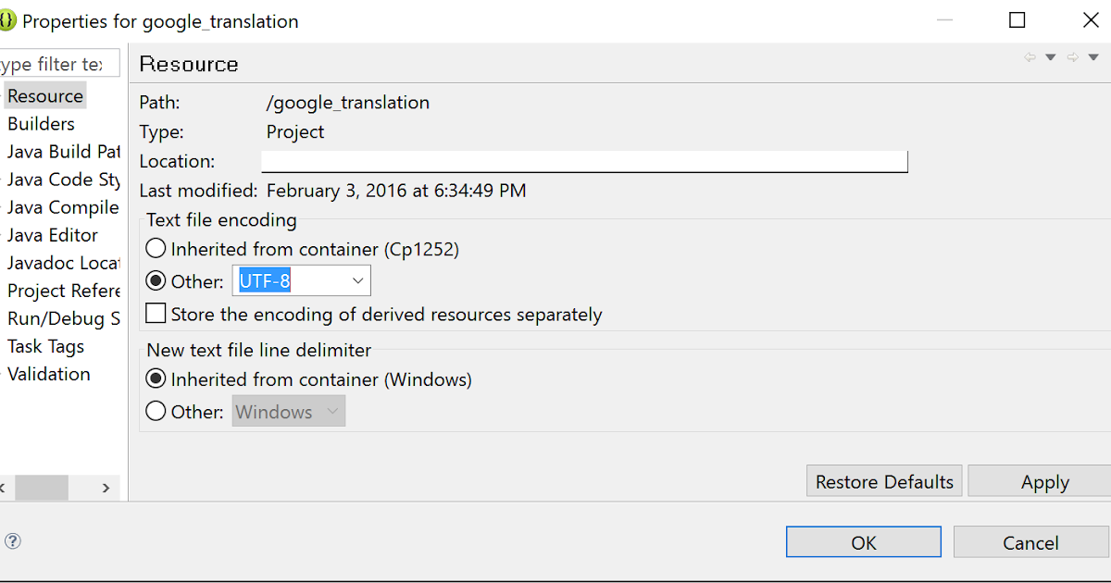Open the Windows line delimiter dropdown
The width and height of the screenshot is (1111, 583).
point(289,412)
